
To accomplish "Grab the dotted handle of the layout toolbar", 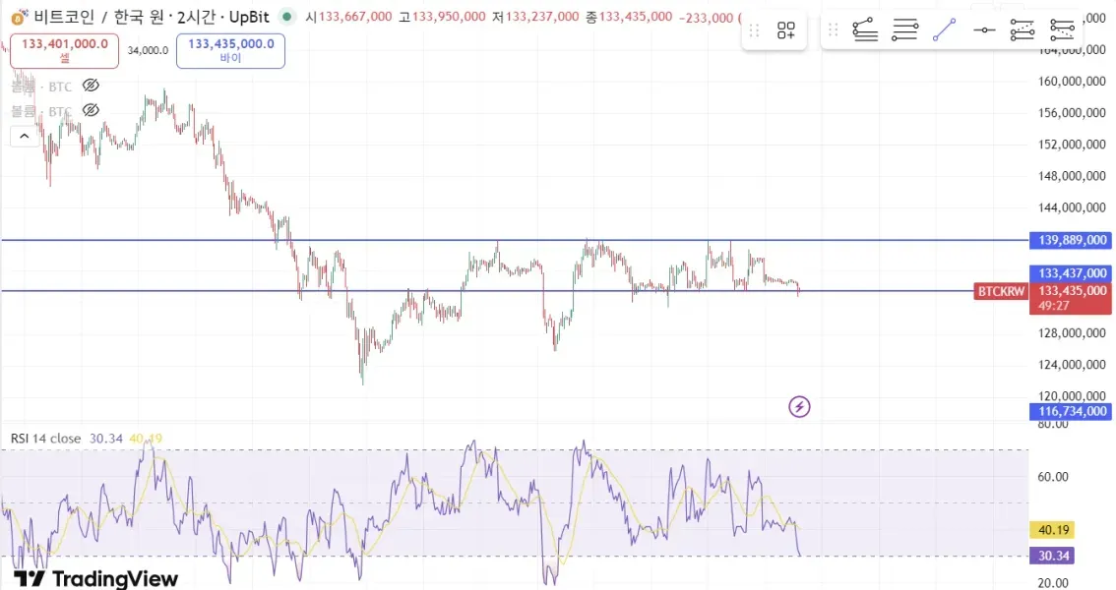I will 755,30.
